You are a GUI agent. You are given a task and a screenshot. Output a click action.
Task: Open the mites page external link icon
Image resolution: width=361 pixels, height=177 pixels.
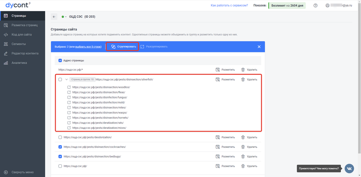click(x=69, y=107)
